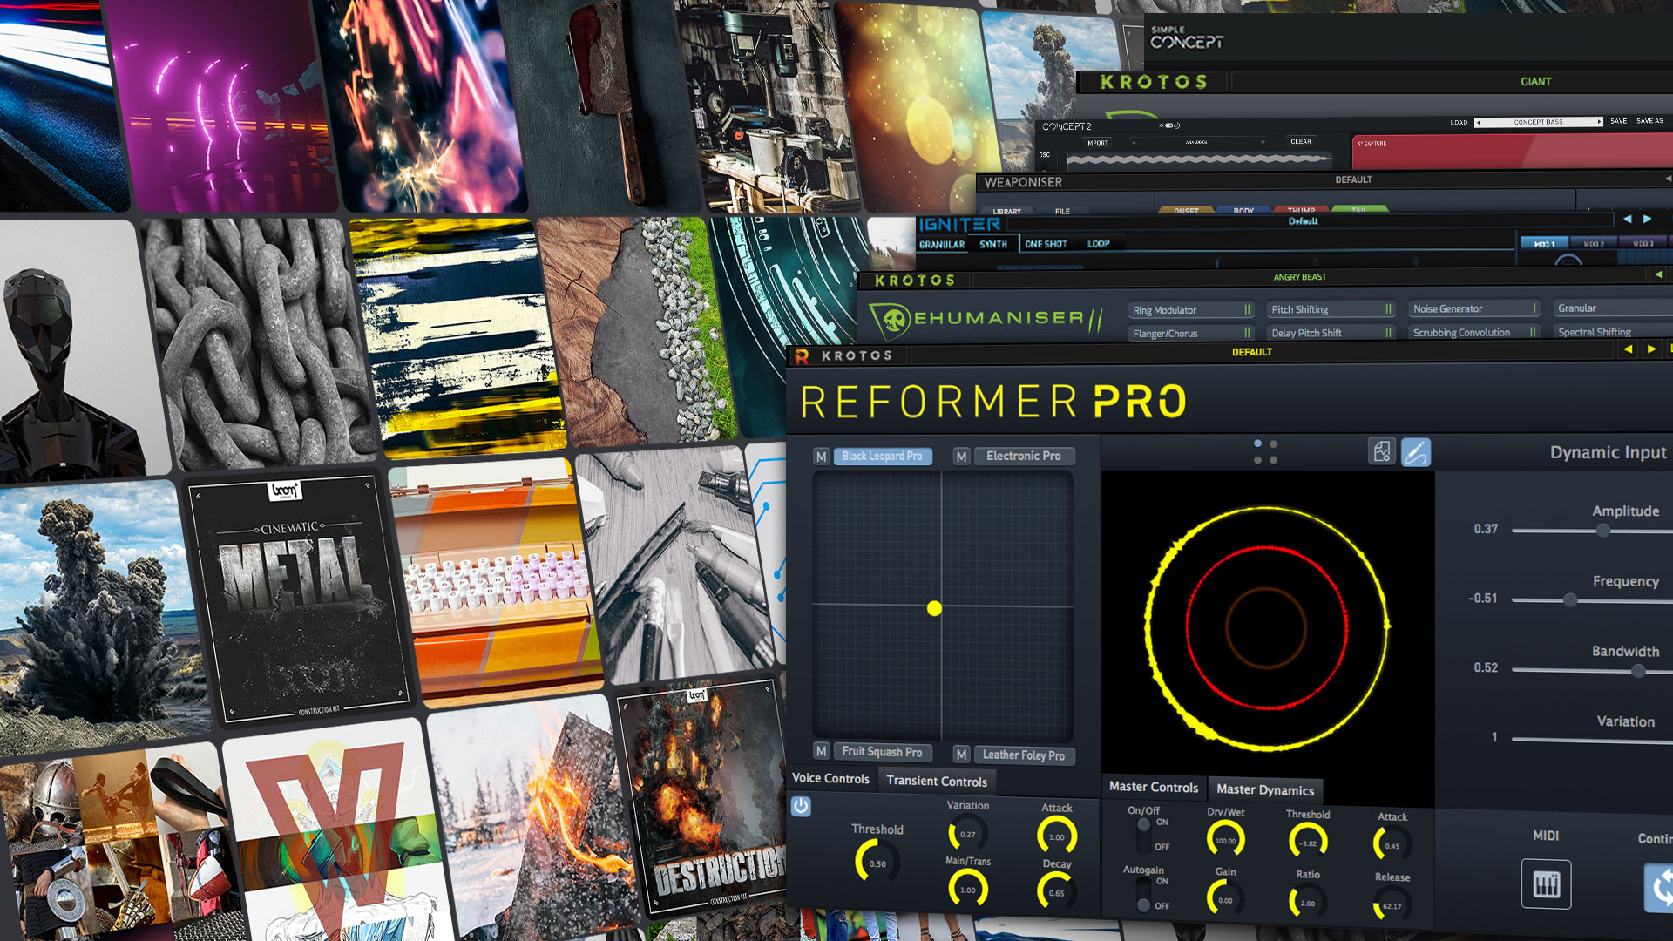Open the MIDI keyboard button
This screenshot has width=1673, height=941.
coord(1547,885)
